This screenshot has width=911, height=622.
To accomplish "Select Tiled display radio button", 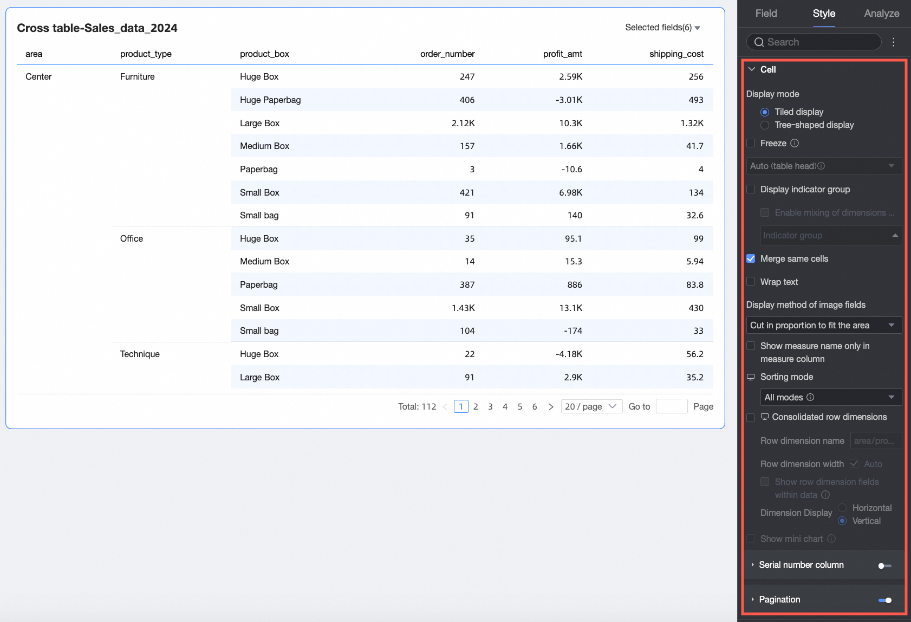I will click(765, 112).
